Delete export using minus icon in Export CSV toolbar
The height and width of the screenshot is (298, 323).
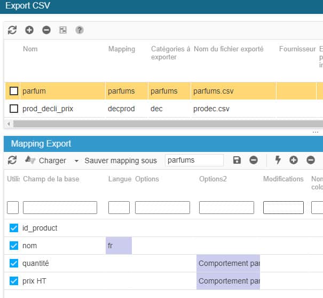pos(46,30)
